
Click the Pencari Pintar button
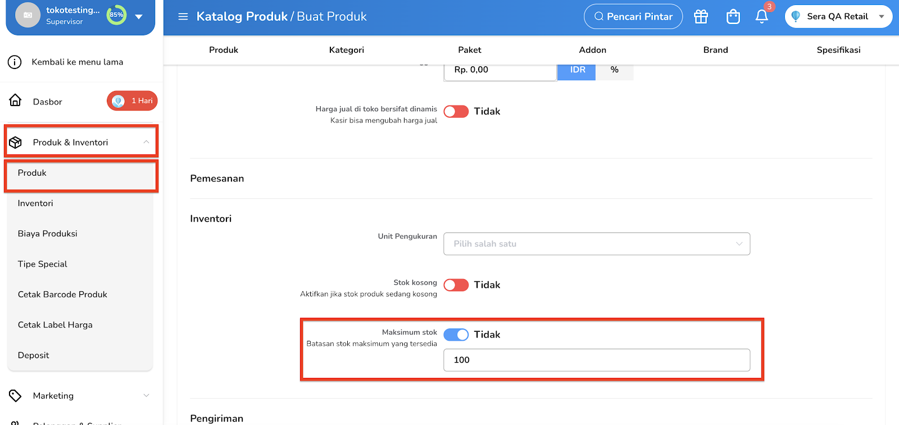click(x=633, y=16)
